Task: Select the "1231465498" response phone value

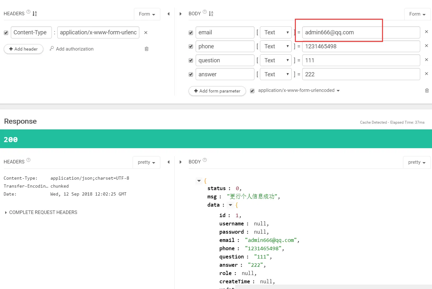Action: [263, 248]
